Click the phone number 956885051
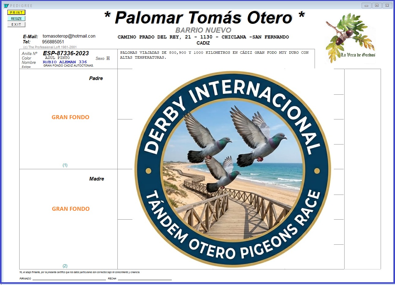Image resolution: width=395 pixels, height=285 pixels. 53,42
